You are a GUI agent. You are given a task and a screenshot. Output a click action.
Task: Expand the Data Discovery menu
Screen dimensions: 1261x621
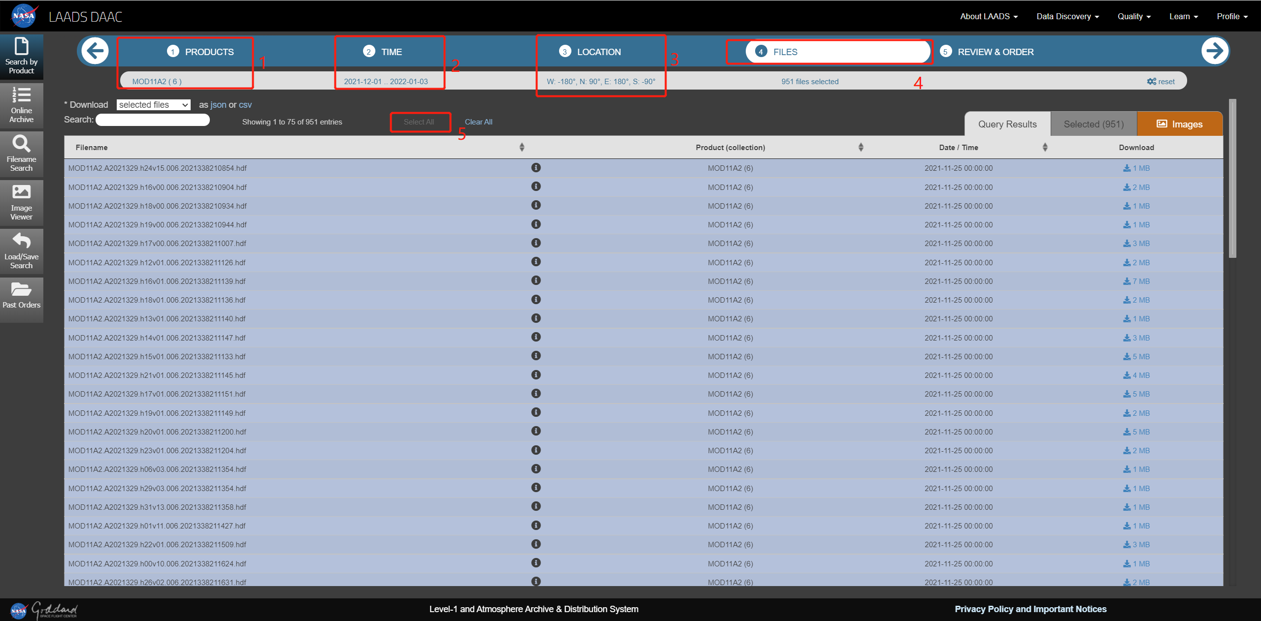click(x=1067, y=16)
